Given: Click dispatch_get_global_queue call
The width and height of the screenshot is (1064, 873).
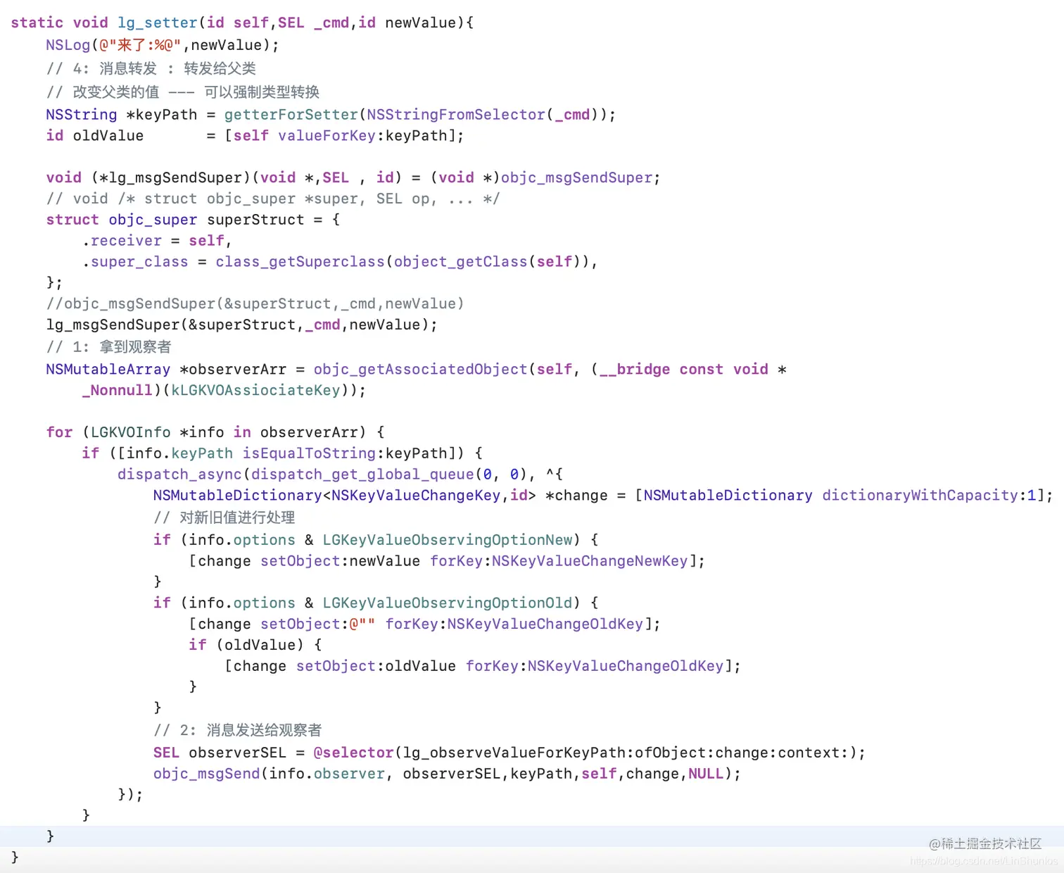Looking at the screenshot, I should click(362, 475).
